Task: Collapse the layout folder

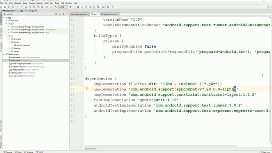Action: pyautogui.click(x=9, y=42)
